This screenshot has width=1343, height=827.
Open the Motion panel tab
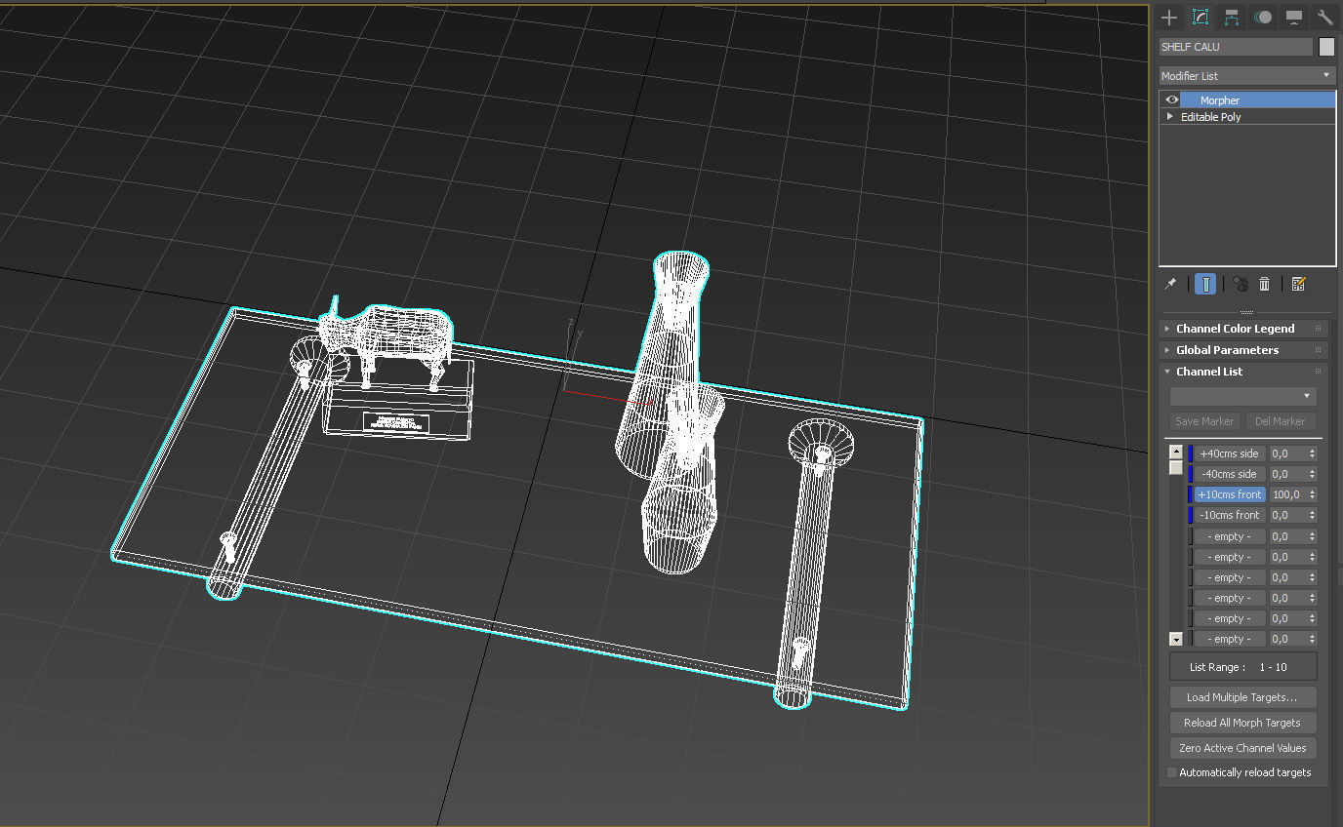click(x=1263, y=18)
